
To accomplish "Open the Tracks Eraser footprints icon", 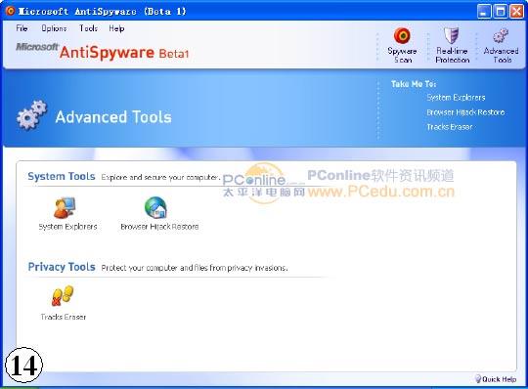I will (x=63, y=296).
